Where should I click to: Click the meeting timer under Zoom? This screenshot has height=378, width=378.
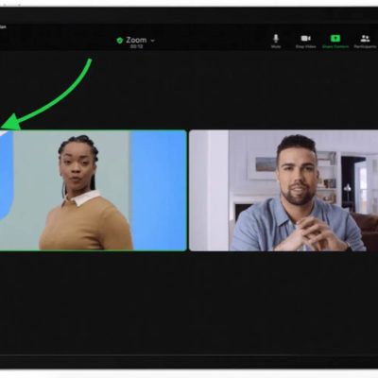pyautogui.click(x=136, y=46)
